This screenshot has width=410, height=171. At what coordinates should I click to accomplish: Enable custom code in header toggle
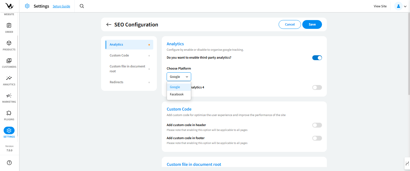point(317,125)
